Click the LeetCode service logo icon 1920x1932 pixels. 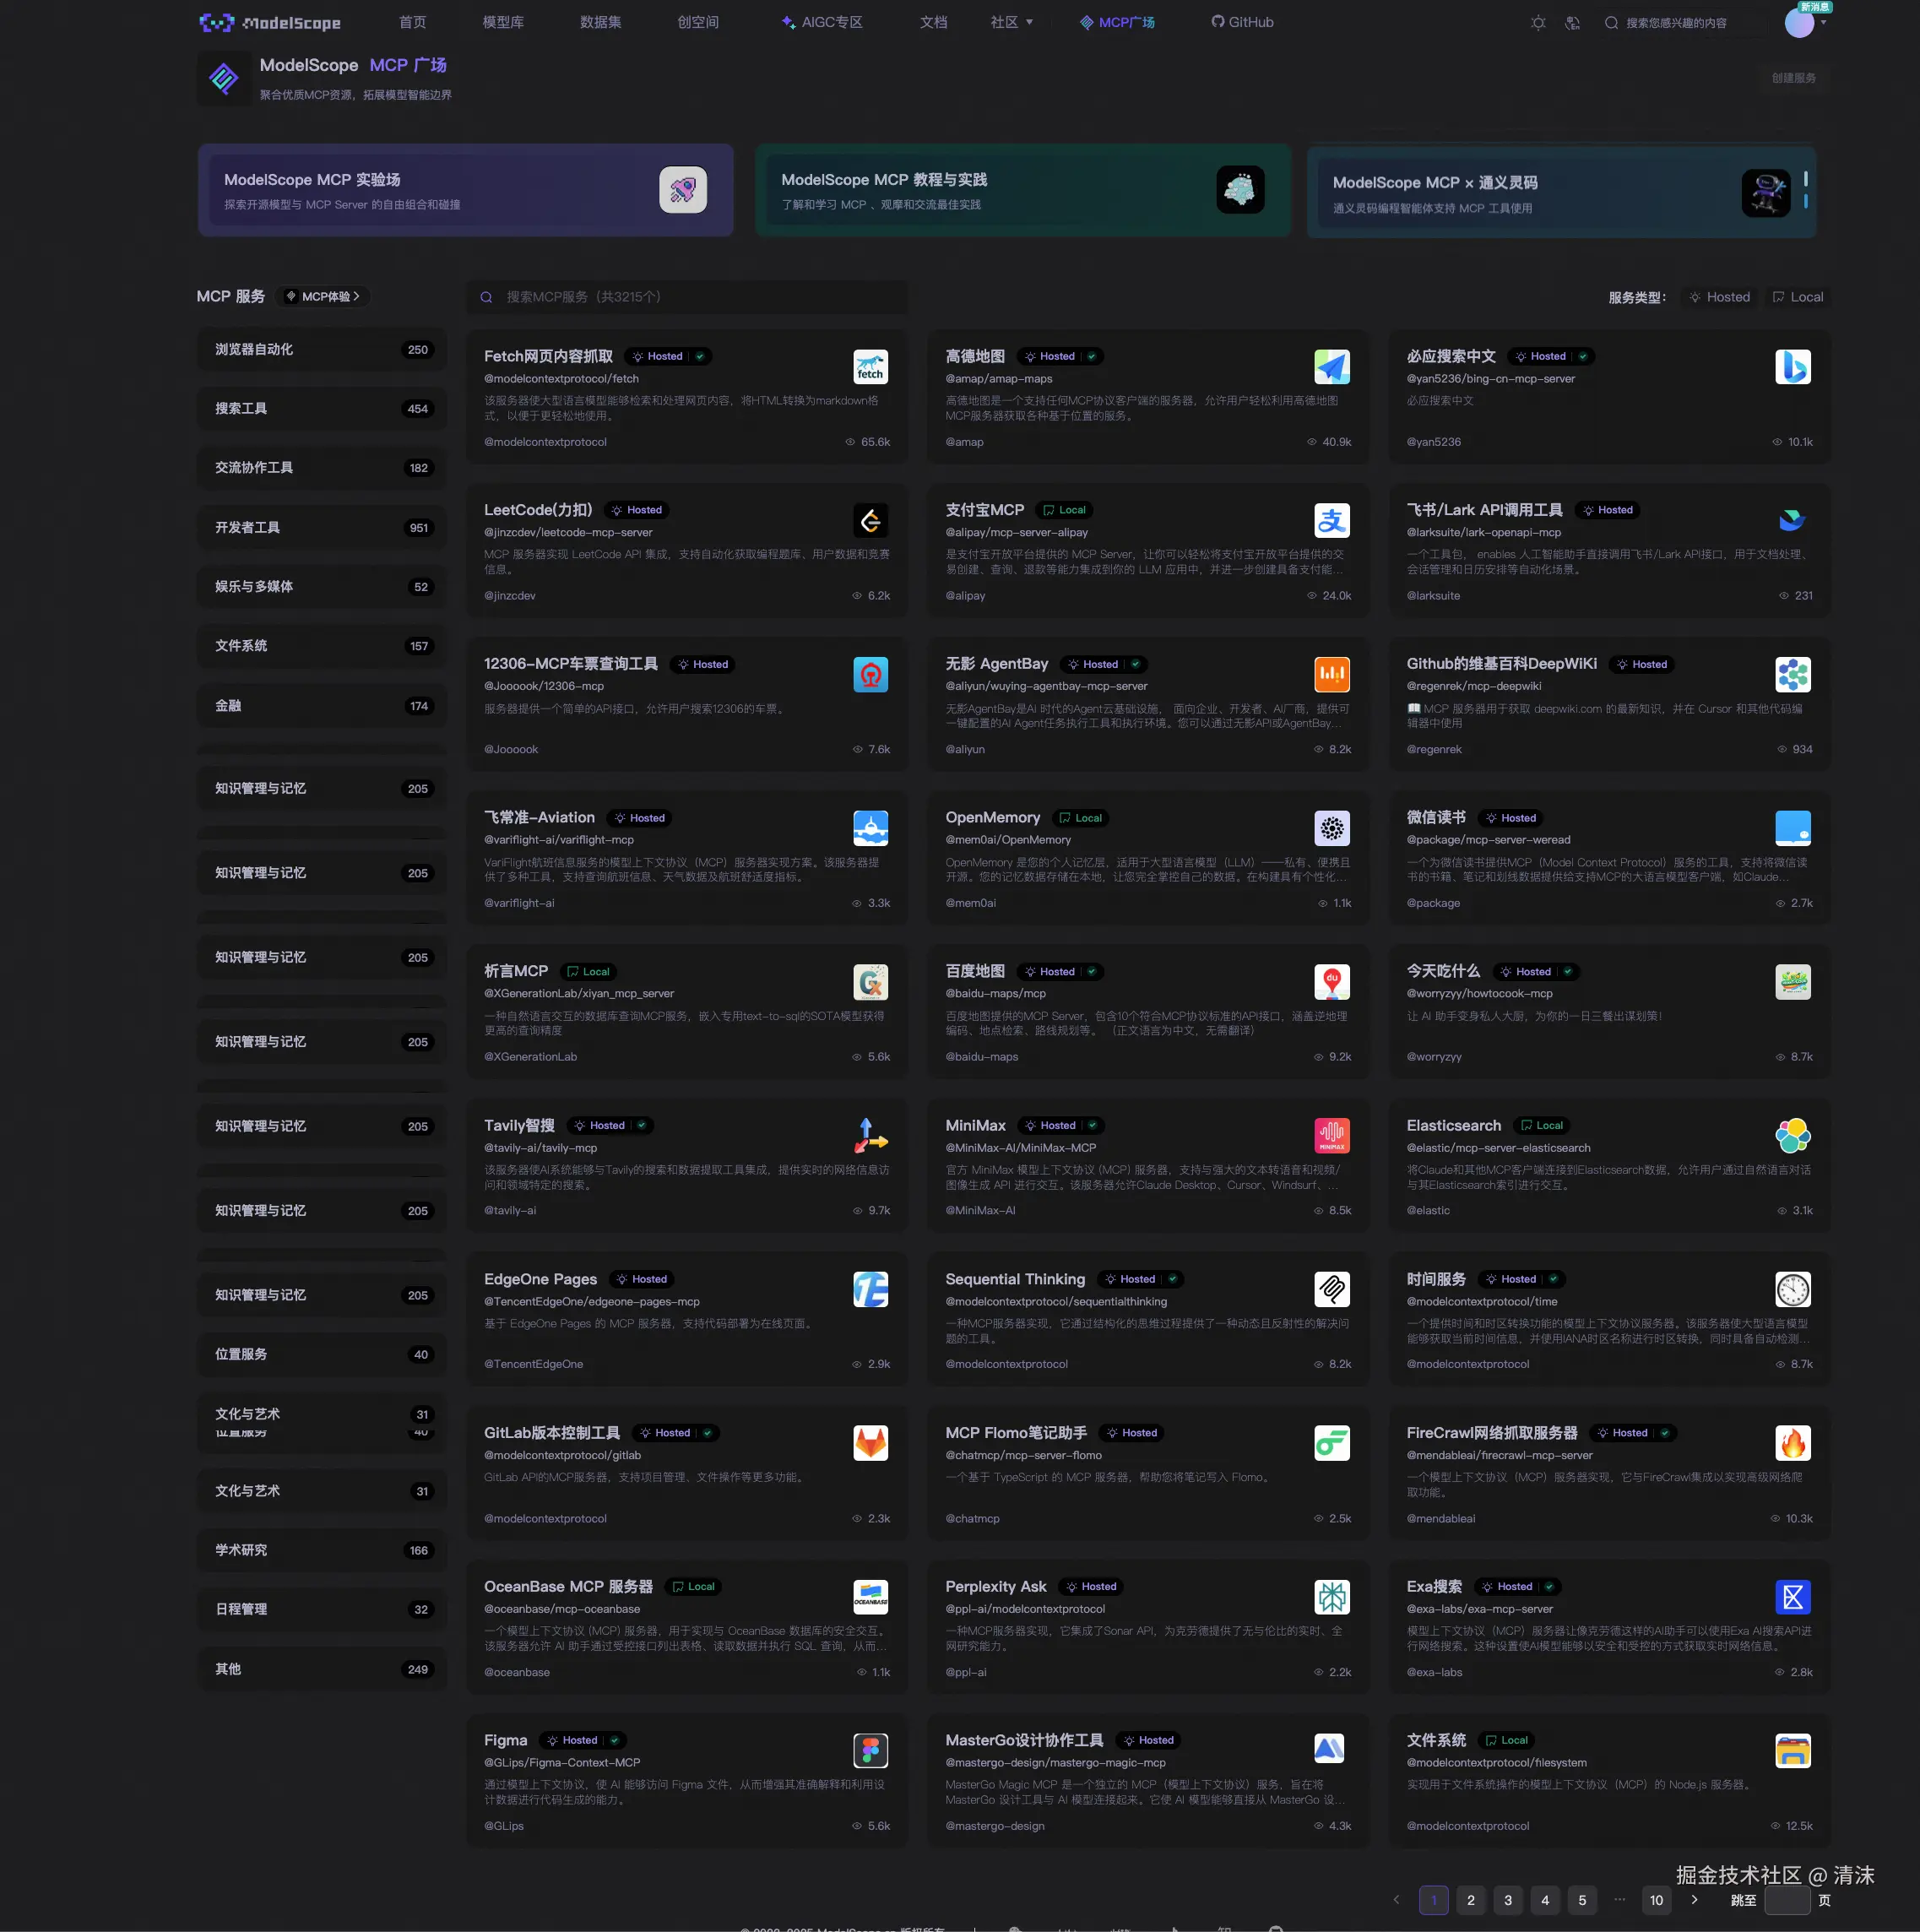coord(870,521)
